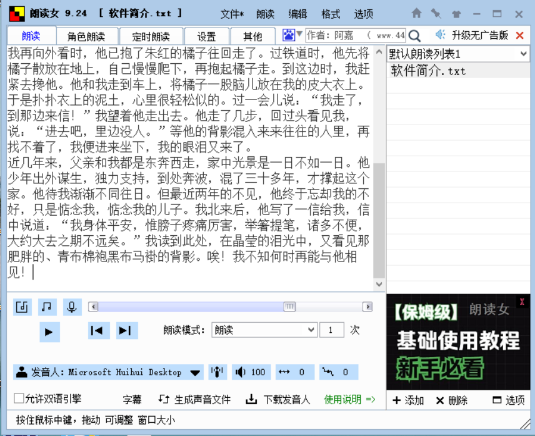The image size is (535, 436).
Task: Switch to the 定时朗读 tab
Action: tap(151, 36)
